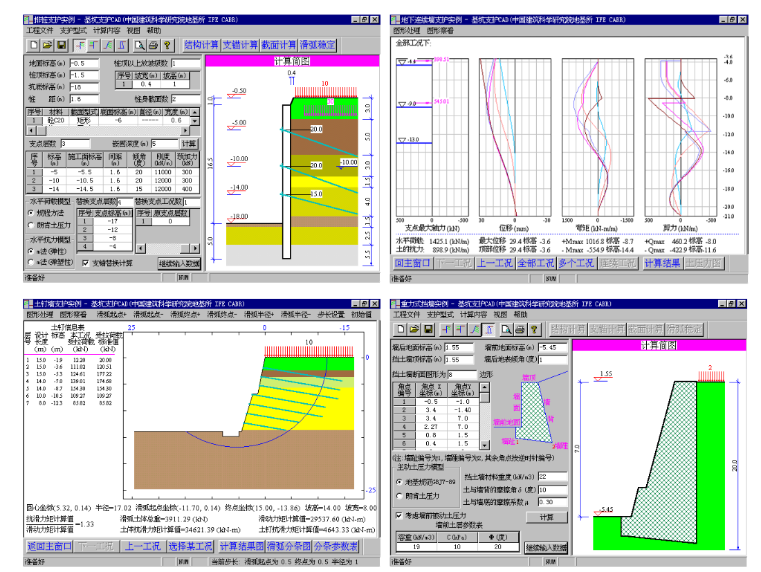The height and width of the screenshot is (572, 761).
Task: Click title bar app icon of 地下连续墙支护实例 window
Action: coord(395,20)
